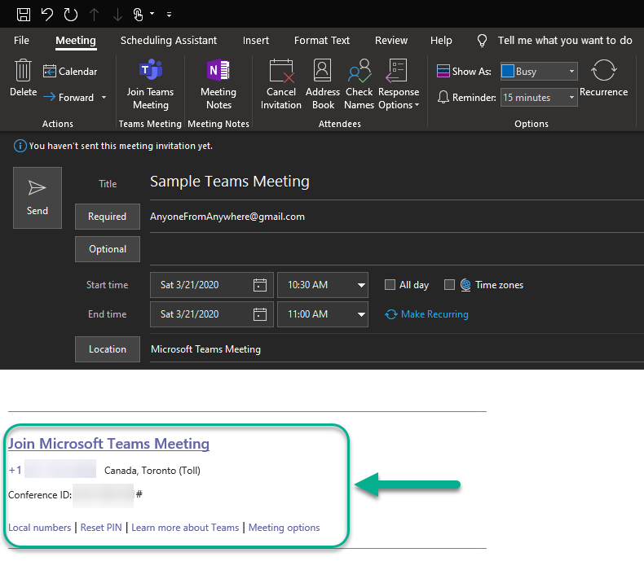
Task: Go to previous item with the up arrow
Action: tap(94, 15)
